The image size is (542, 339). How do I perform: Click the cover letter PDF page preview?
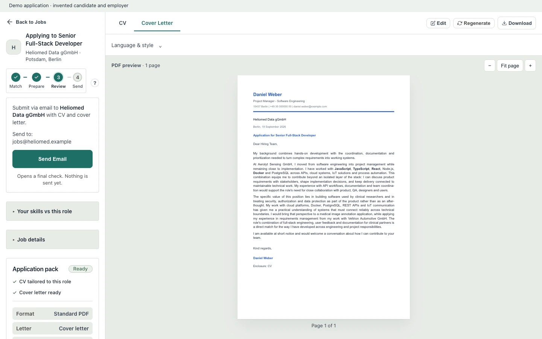pos(324,197)
